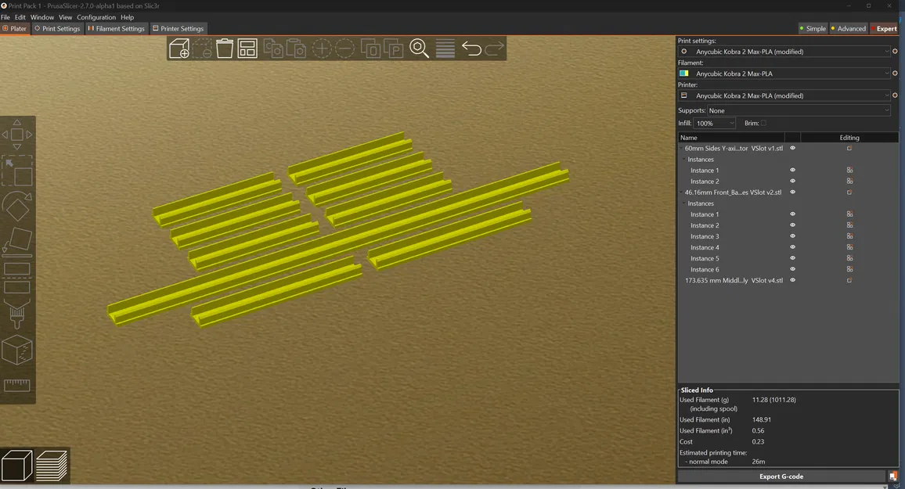Collapse the 46.16mm Front_Ba tree node
This screenshot has width=905, height=489.
point(682,192)
